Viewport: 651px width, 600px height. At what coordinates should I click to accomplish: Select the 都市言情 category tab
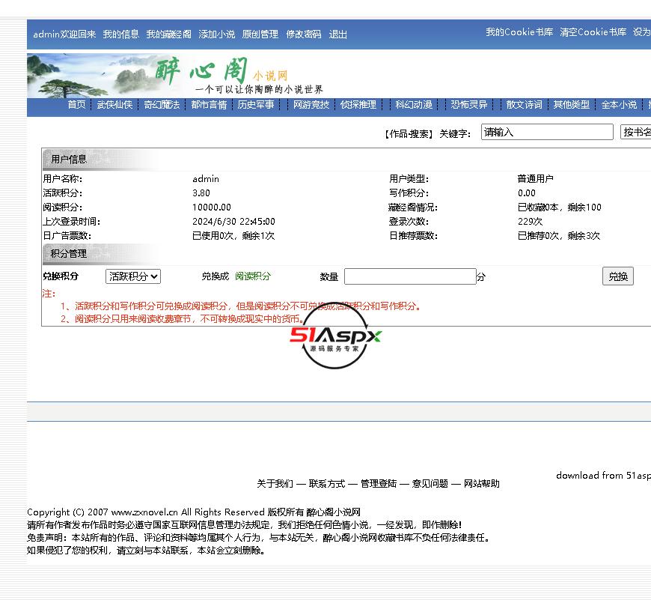tap(209, 105)
